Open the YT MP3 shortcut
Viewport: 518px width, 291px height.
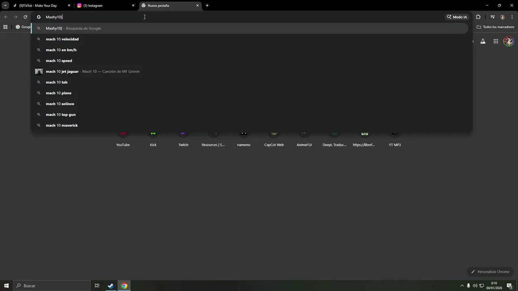(x=395, y=139)
